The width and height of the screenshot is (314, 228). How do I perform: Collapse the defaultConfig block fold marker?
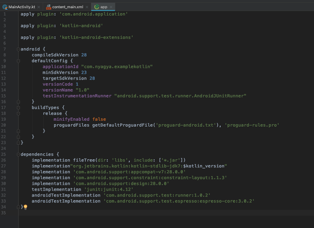tap(18, 61)
